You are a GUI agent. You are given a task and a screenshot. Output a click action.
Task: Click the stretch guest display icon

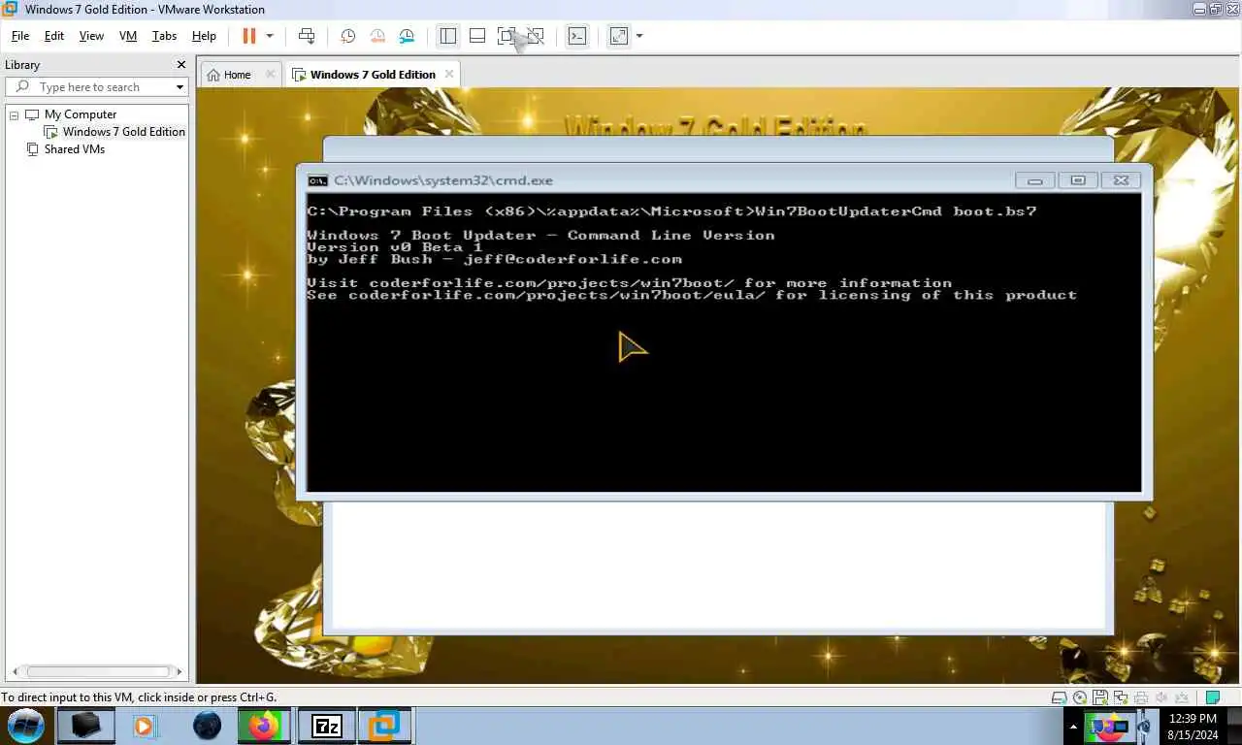coord(618,36)
